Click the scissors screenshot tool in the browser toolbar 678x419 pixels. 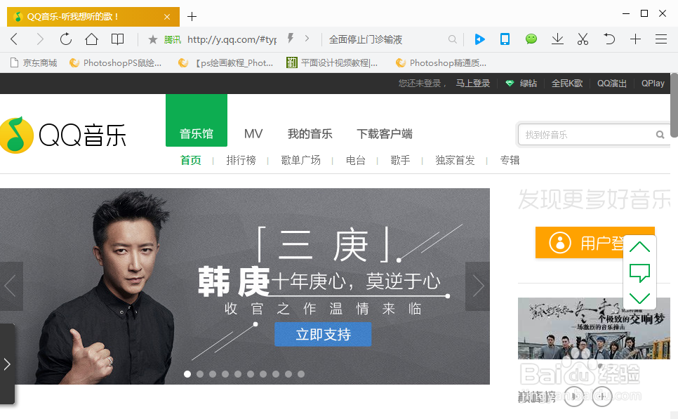pos(583,39)
